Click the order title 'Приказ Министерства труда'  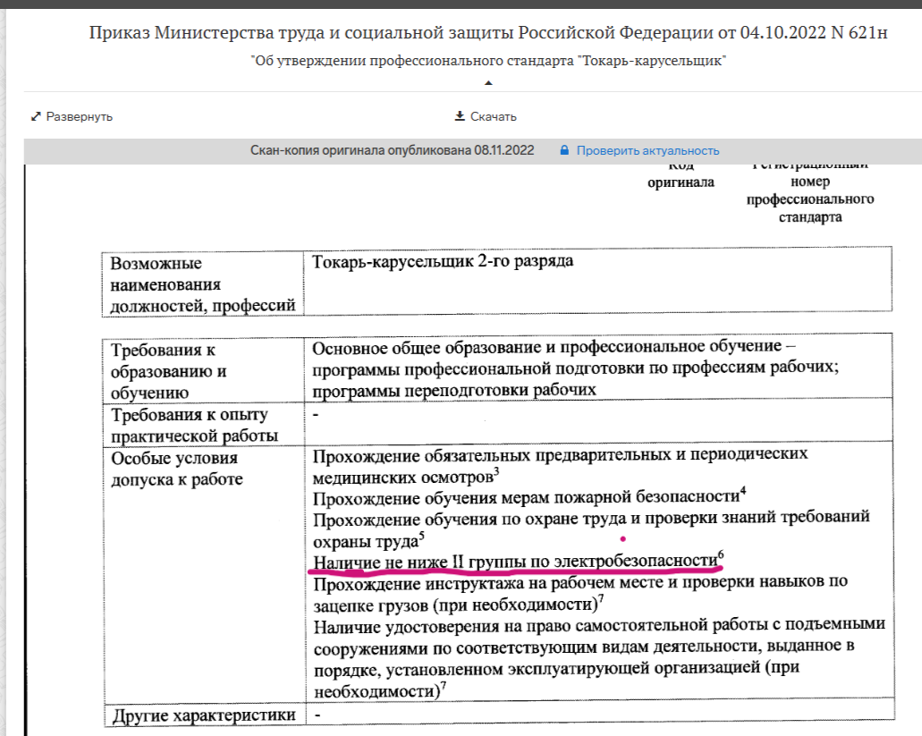coord(488,34)
